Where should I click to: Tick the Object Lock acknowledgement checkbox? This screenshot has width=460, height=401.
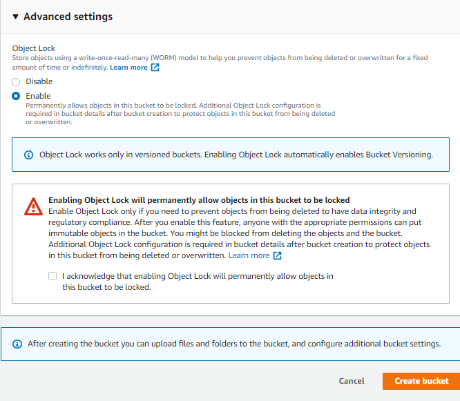[x=52, y=276]
